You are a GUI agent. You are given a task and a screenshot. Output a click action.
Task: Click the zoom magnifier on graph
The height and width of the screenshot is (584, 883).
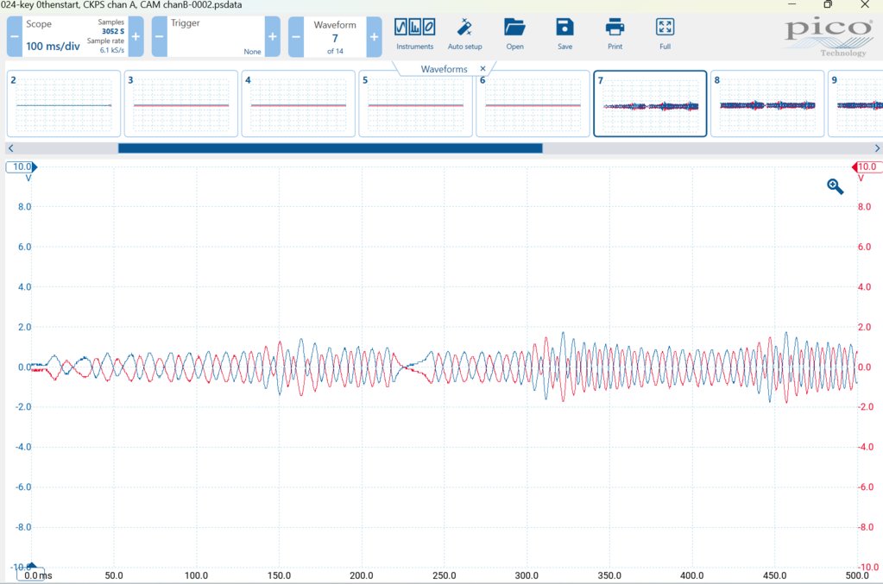[835, 186]
